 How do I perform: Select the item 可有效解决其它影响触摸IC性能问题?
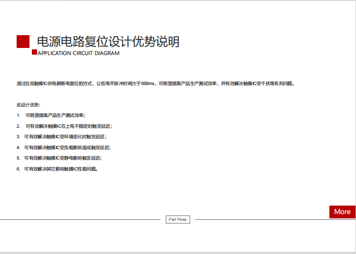[61, 169]
